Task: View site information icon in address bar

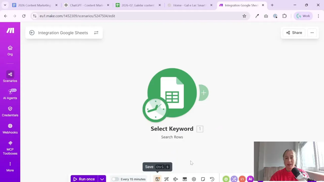Action: click(x=35, y=16)
